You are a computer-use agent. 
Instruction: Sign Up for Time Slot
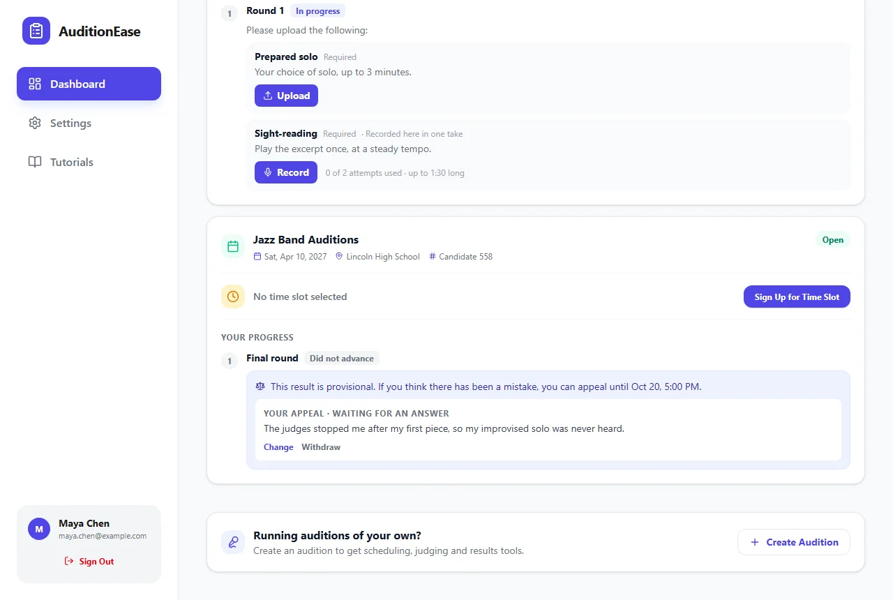[797, 297]
